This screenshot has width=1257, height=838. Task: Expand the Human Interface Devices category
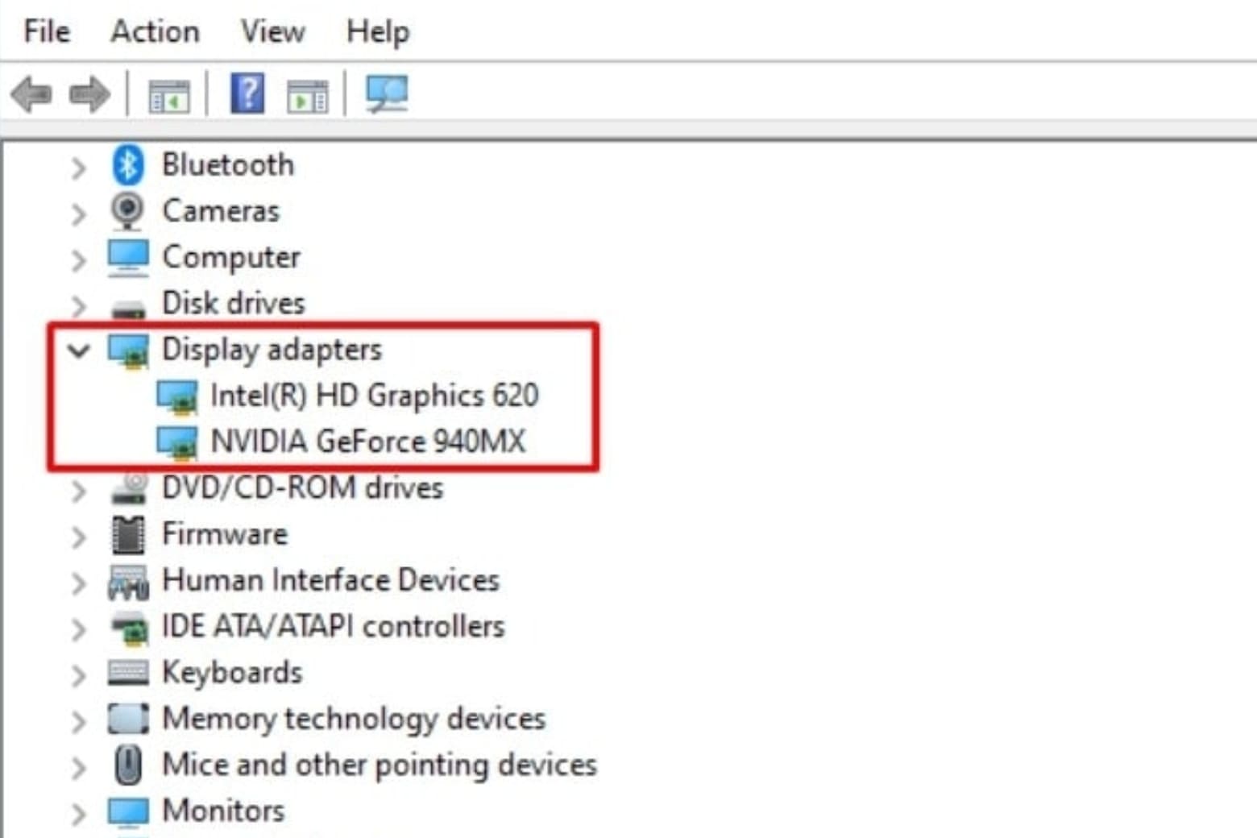tap(78, 580)
